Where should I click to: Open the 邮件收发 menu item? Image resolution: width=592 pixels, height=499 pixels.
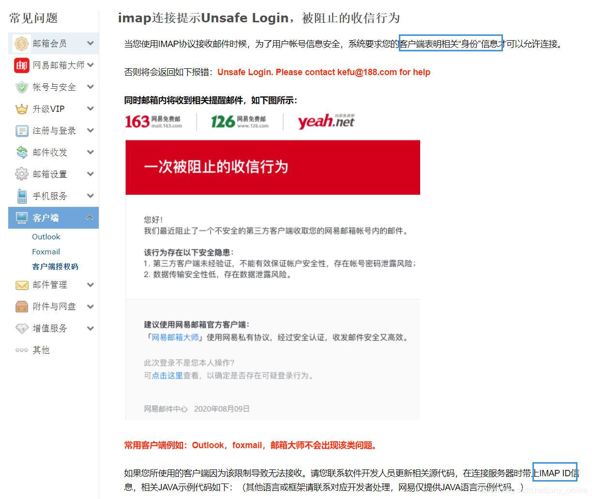(53, 152)
